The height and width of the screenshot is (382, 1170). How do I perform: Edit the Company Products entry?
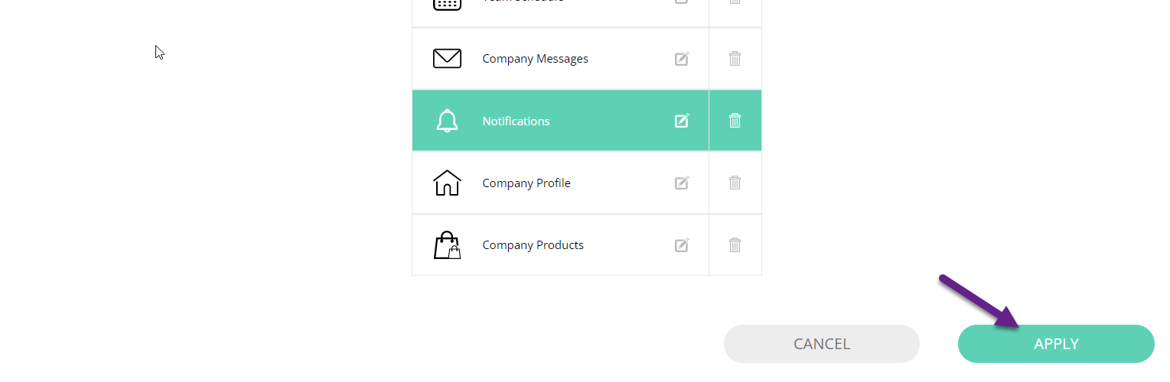pyautogui.click(x=682, y=244)
